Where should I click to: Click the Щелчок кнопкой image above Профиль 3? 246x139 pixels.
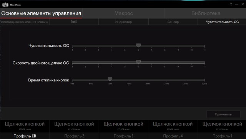[123, 126]
